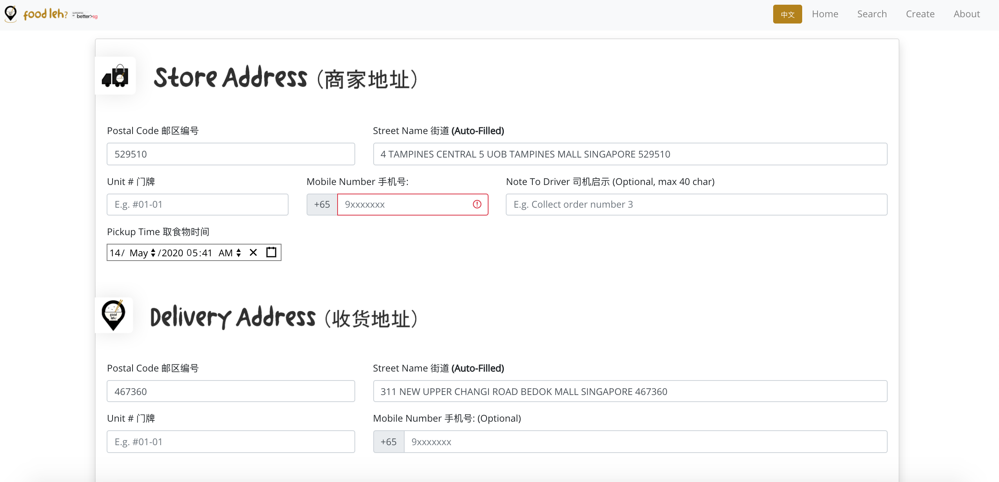The image size is (999, 482).
Task: Open the Home menu item
Action: coord(825,14)
